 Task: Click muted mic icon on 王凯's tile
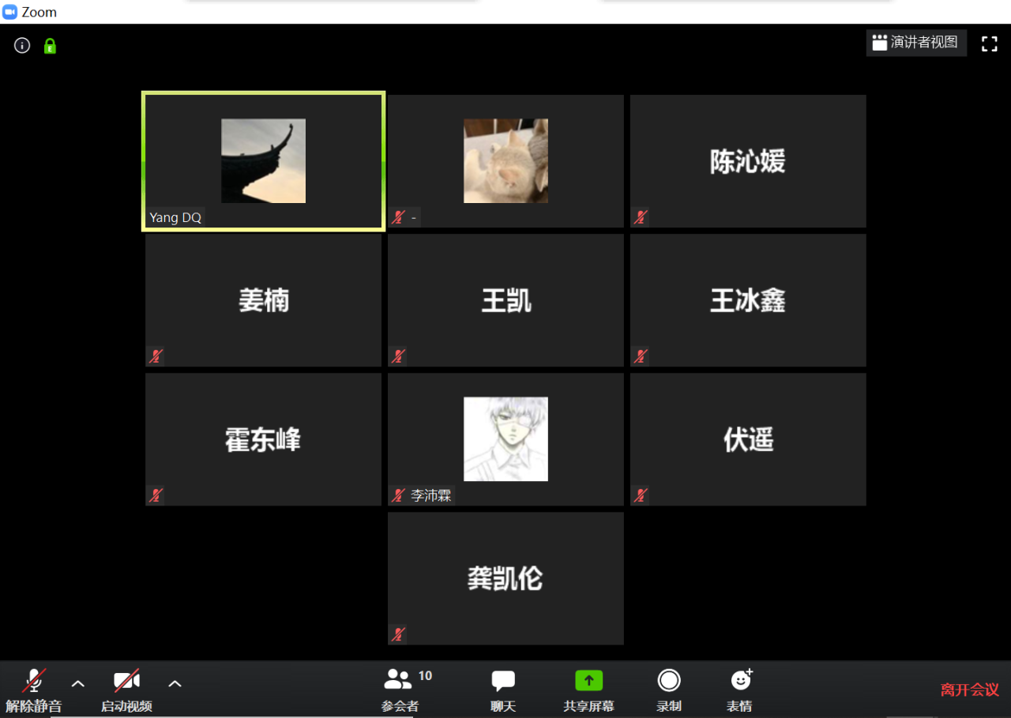(399, 356)
